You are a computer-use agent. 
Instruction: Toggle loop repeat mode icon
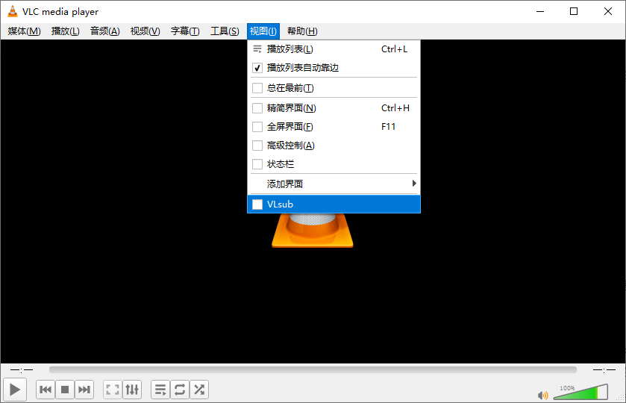[x=180, y=390]
